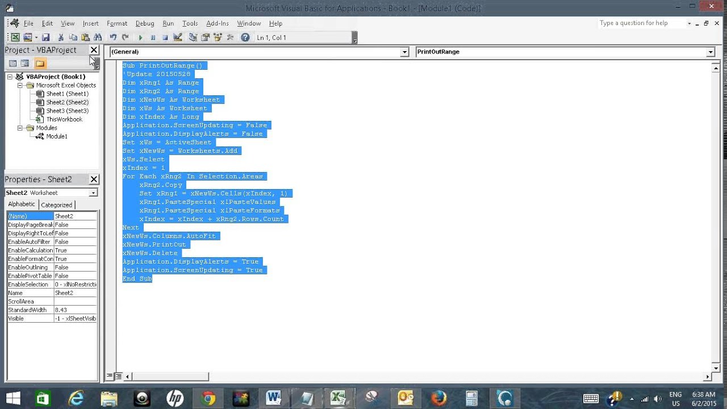Open VBA Help question mark icon
Image resolution: width=727 pixels, height=409 pixels.
[245, 37]
